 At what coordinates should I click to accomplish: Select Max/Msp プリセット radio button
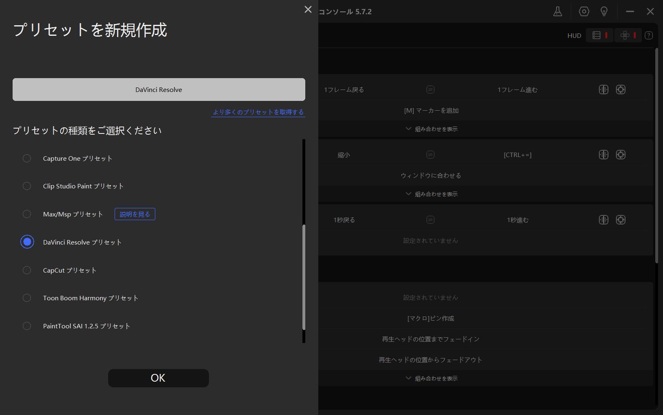click(27, 214)
